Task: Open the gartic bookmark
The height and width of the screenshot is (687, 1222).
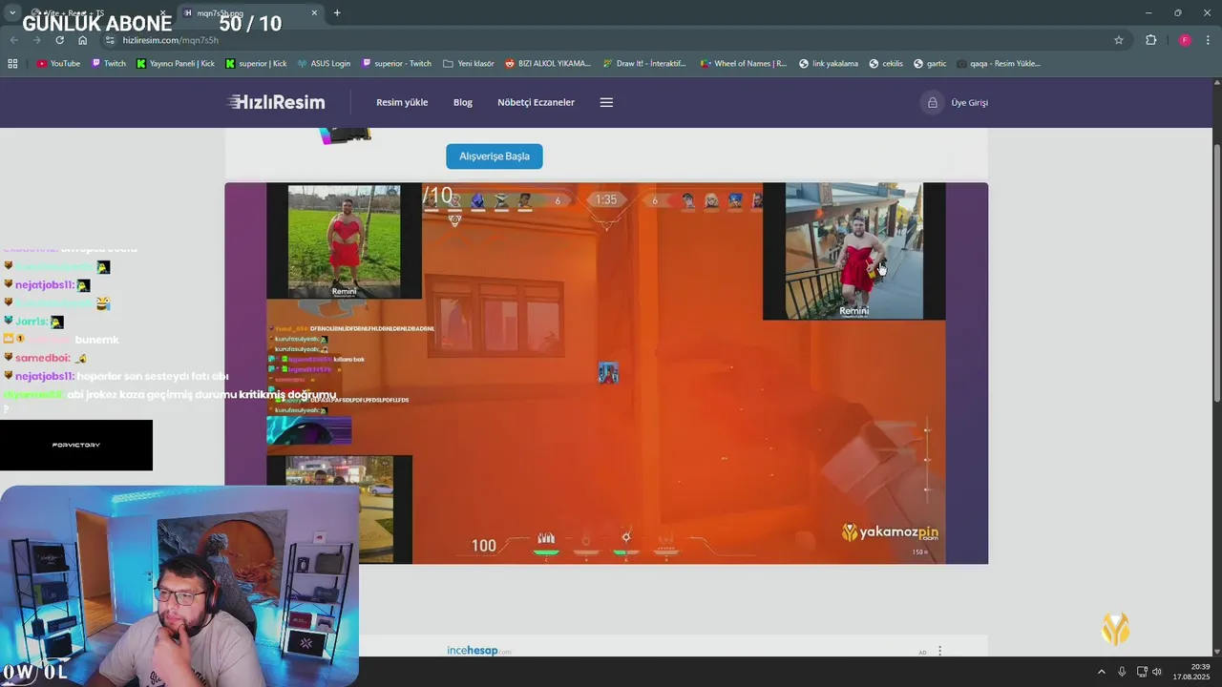Action: 930,64
